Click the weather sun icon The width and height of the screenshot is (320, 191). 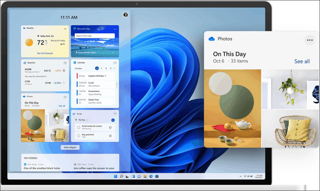pos(29,42)
